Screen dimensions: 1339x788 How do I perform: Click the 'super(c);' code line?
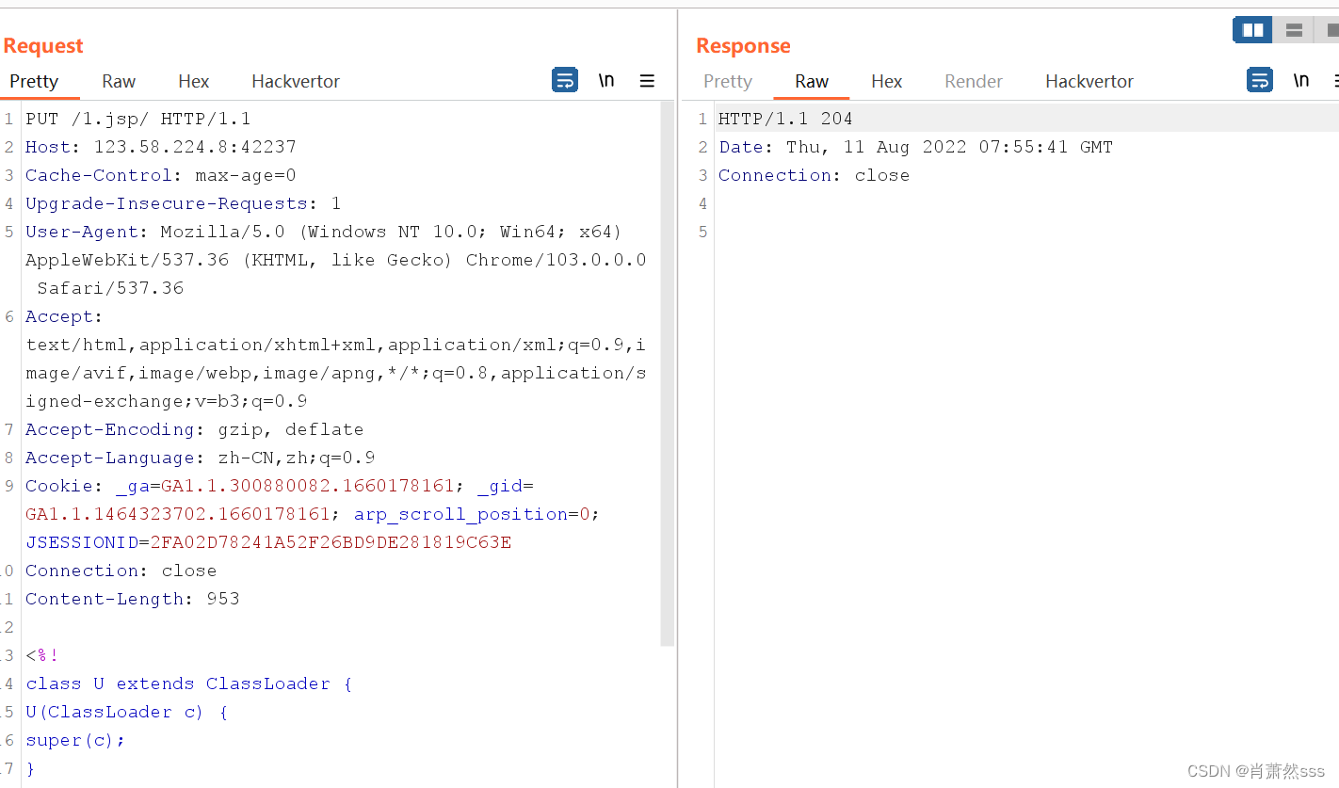[75, 740]
